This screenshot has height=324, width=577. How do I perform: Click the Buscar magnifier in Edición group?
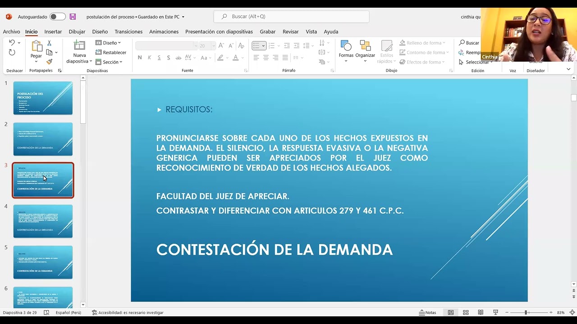pos(462,43)
